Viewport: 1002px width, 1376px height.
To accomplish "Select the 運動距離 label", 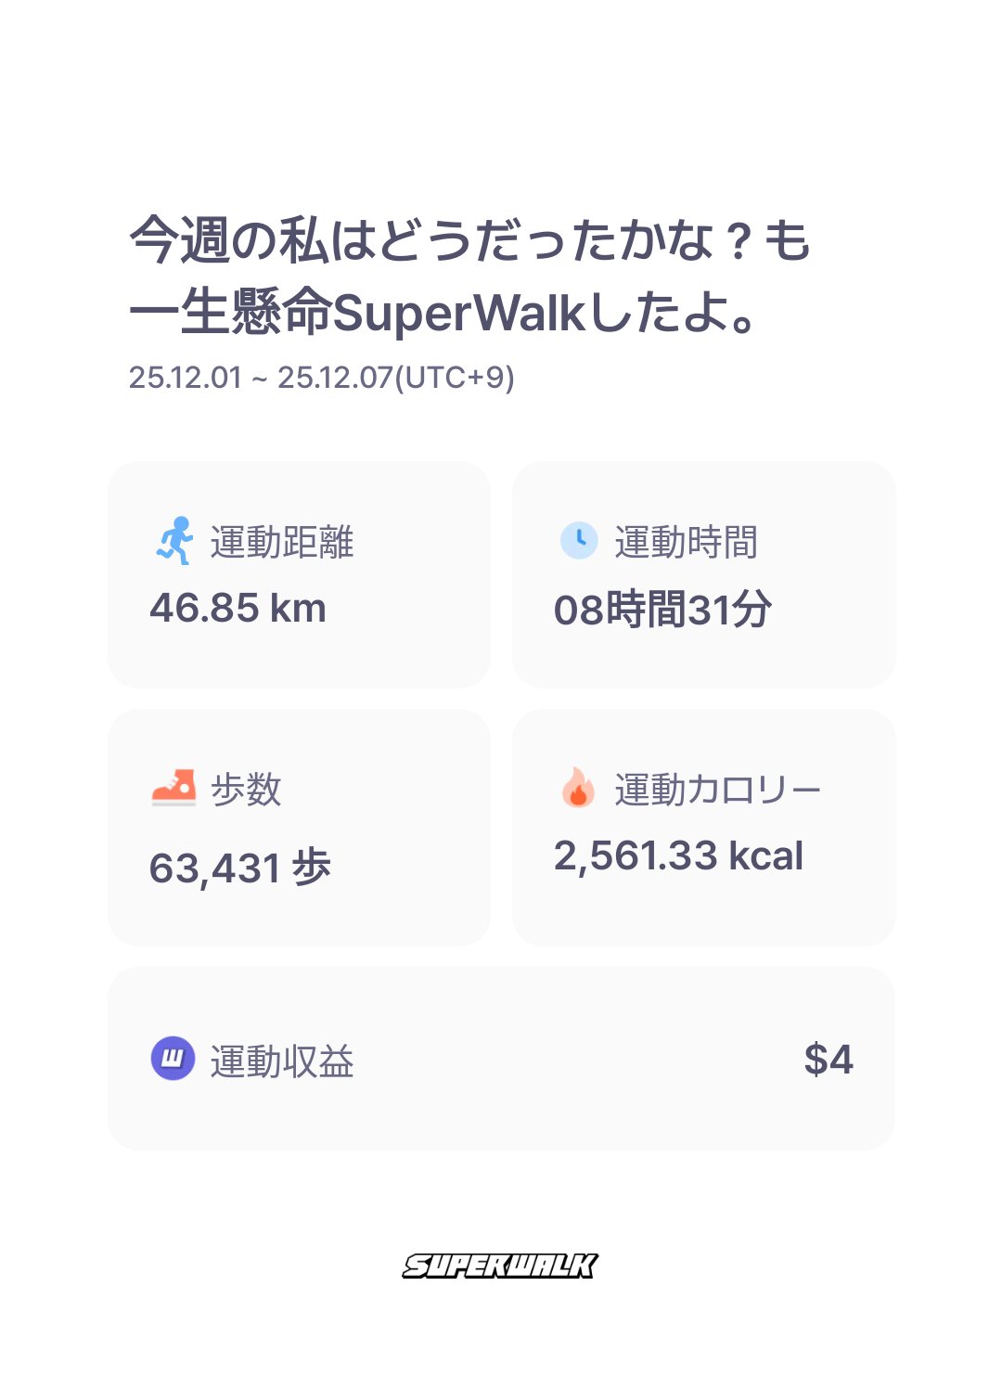I will pos(281,543).
